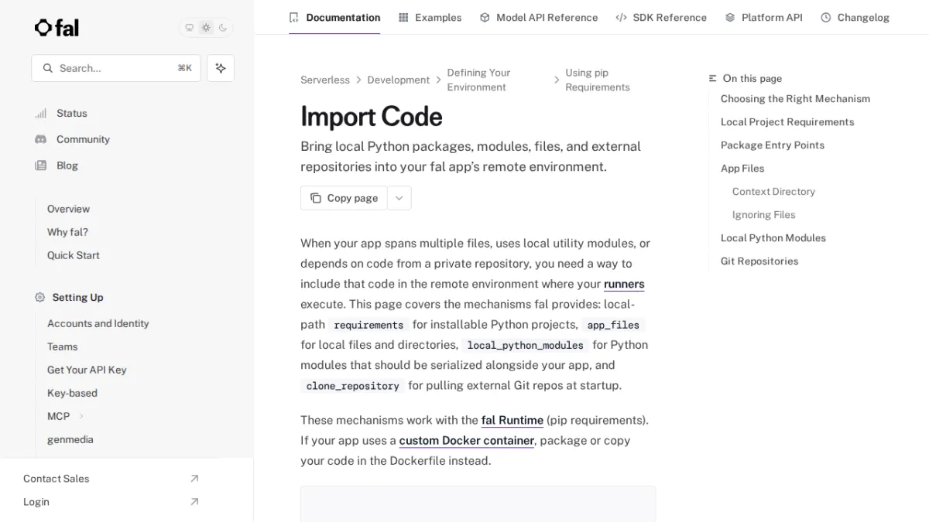Click the Contact Sales external arrow icon

pos(194,479)
